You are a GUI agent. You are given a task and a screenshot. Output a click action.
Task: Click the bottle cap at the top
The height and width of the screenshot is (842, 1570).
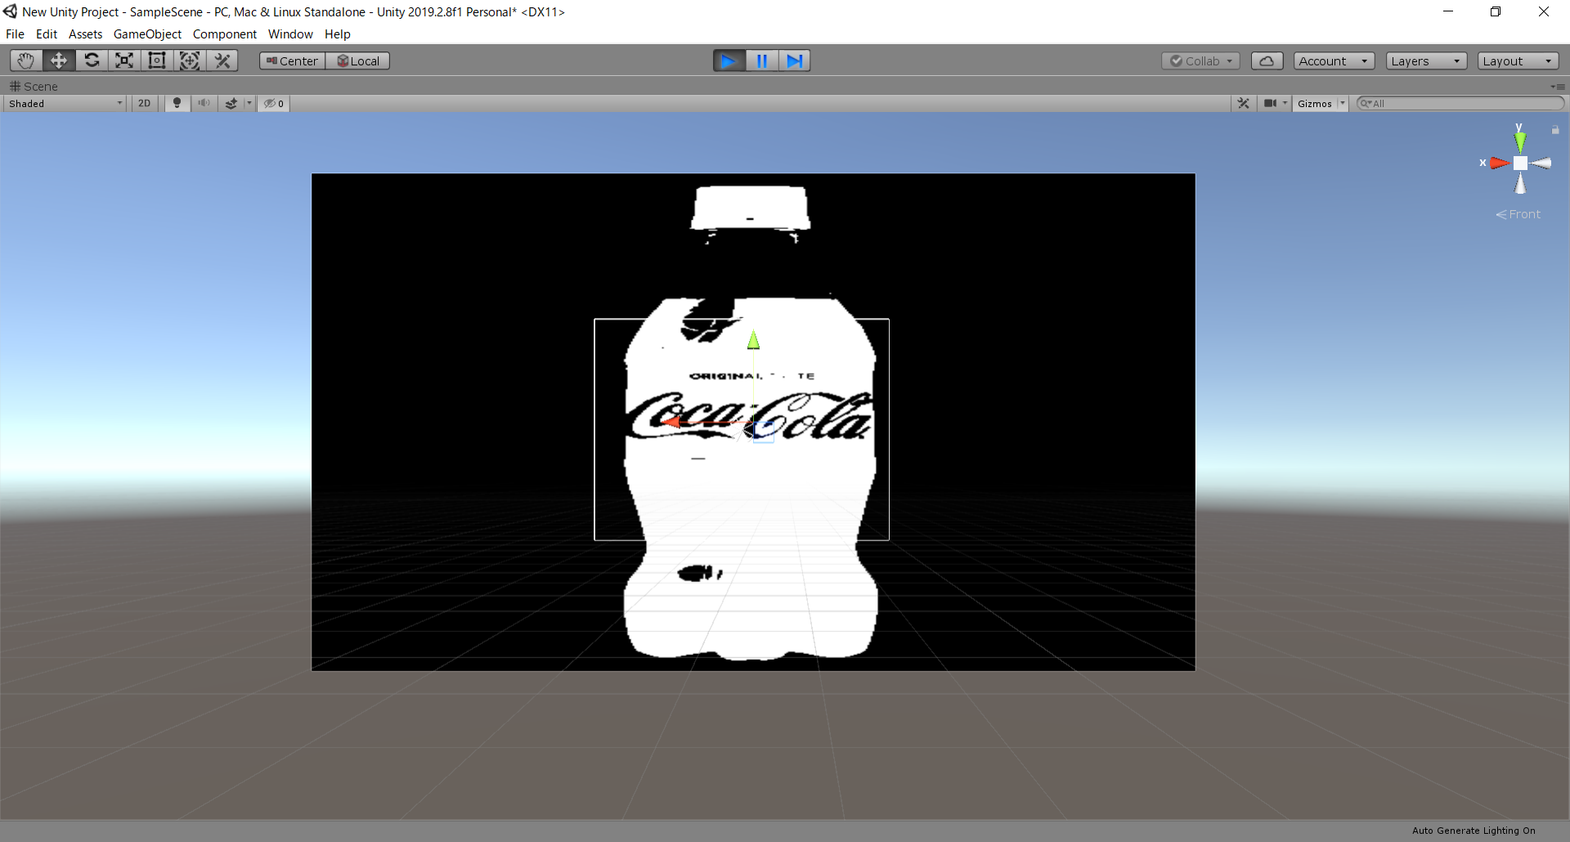751,208
